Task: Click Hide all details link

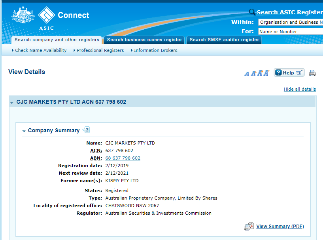Action: click(300, 89)
